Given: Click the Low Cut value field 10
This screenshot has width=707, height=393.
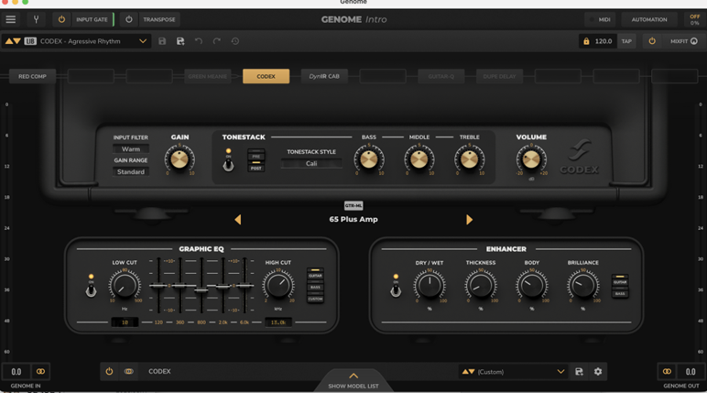Looking at the screenshot, I should tap(125, 322).
